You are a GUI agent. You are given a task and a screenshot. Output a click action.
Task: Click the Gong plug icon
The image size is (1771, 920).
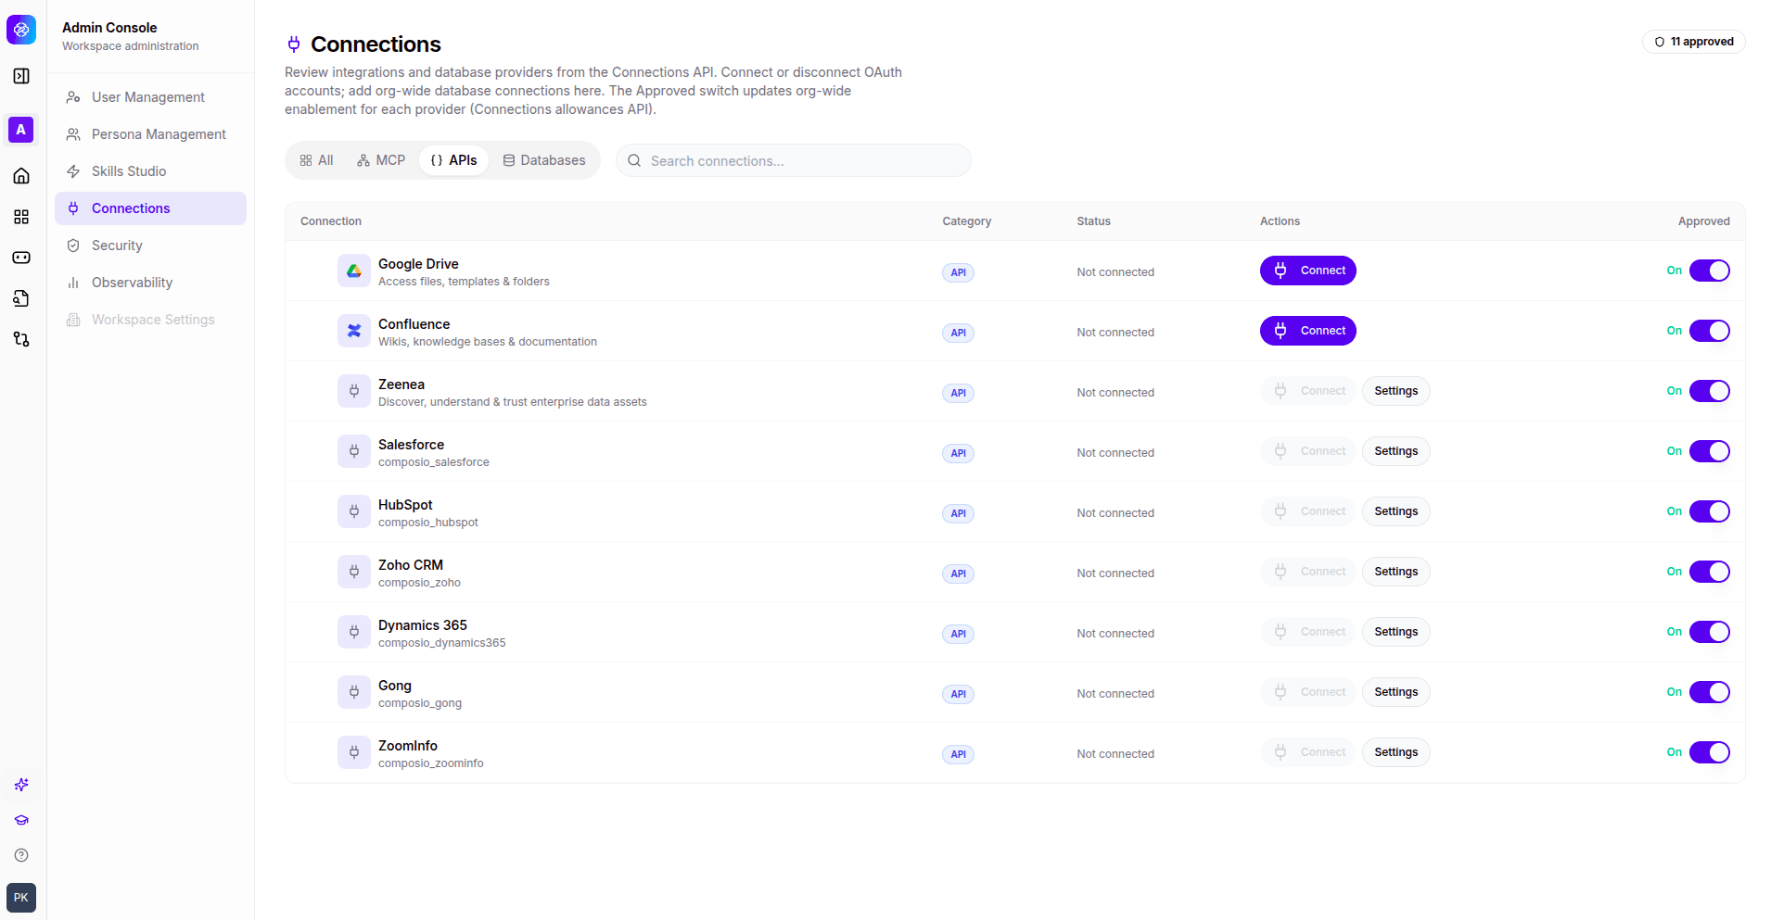[x=354, y=692]
